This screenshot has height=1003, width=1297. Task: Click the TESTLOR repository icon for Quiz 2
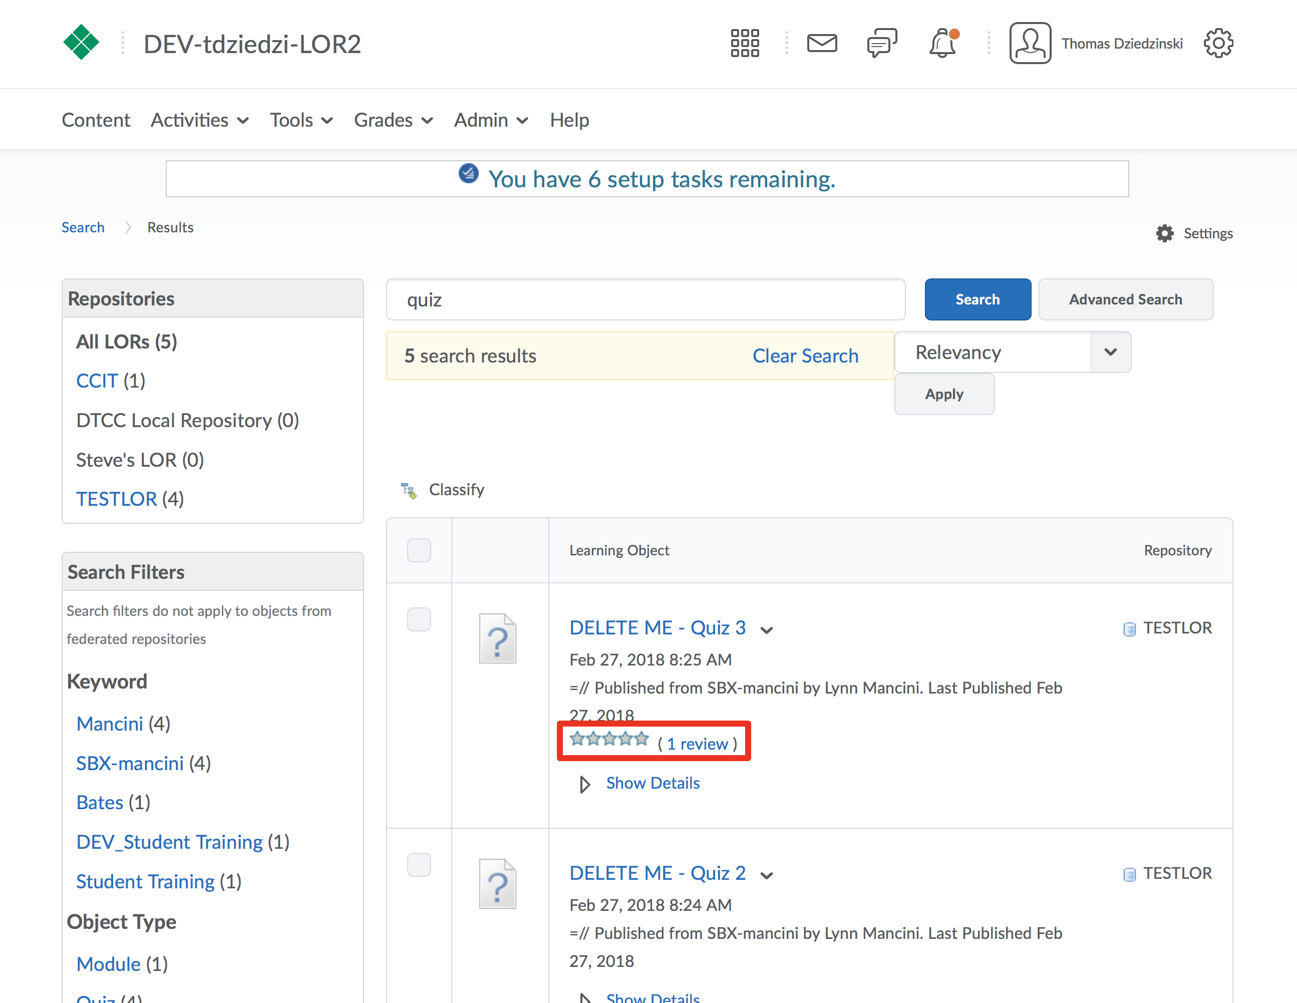pyautogui.click(x=1129, y=874)
